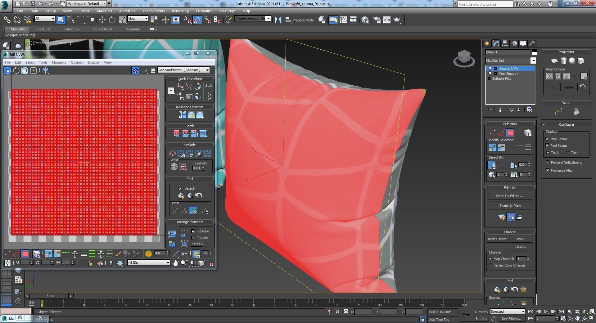596x323 pixels.
Task: Select Edge sub-object mode in Selection rollout
Action: [501, 133]
